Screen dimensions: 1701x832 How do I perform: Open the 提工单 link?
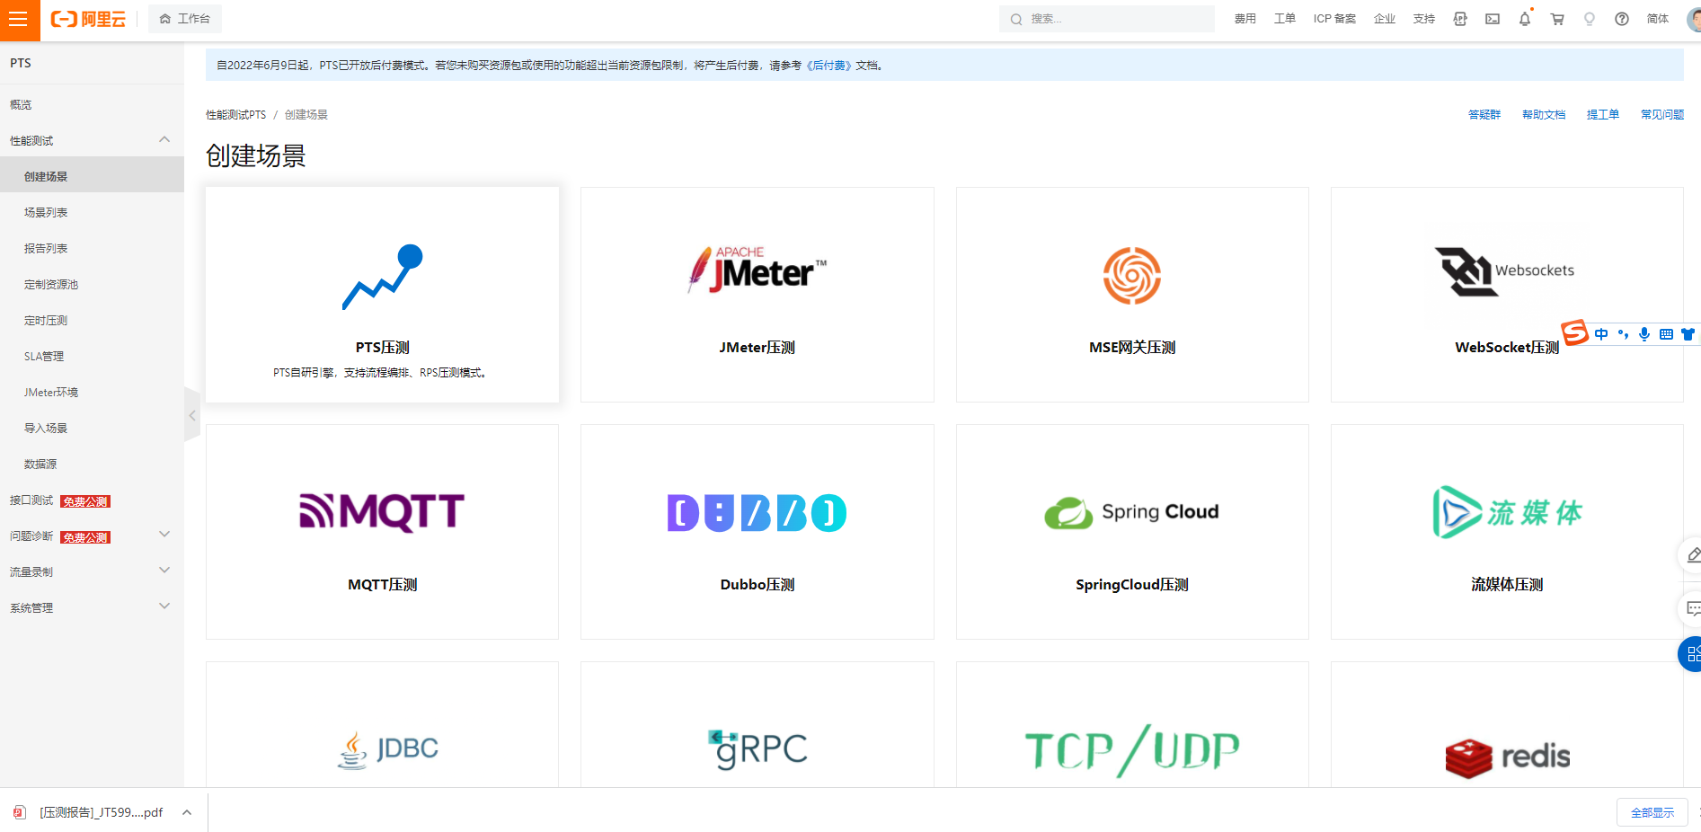(x=1603, y=115)
